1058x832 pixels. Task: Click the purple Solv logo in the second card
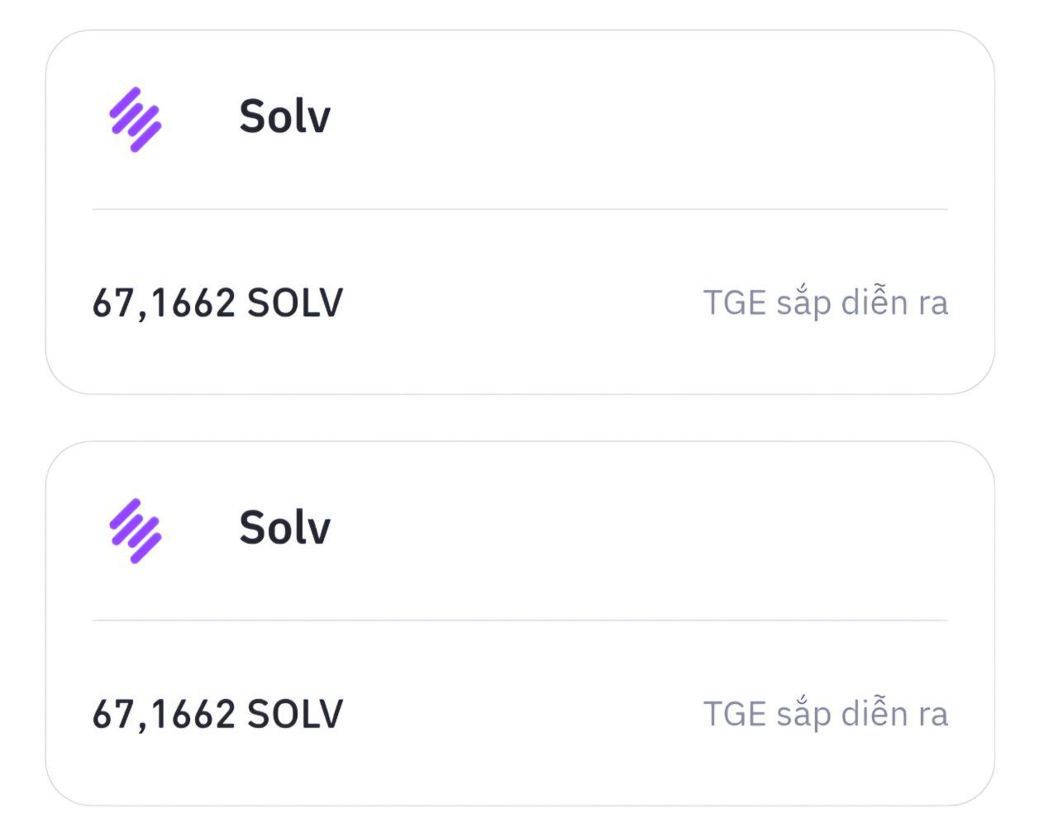[x=136, y=531]
